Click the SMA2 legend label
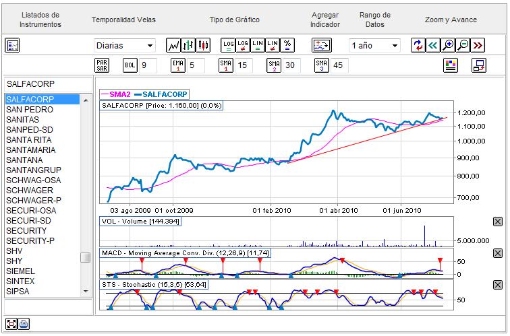This screenshot has height=336, width=510. click(x=119, y=94)
